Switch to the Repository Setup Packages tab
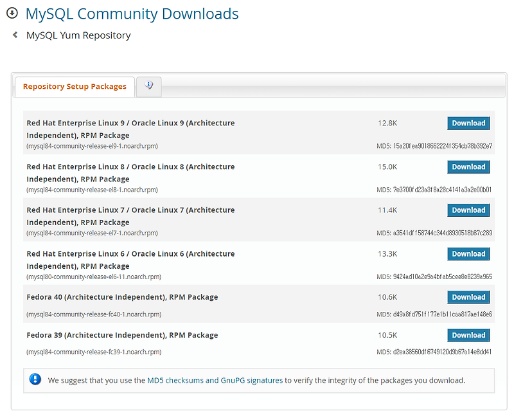This screenshot has height=418, width=514. [x=74, y=86]
